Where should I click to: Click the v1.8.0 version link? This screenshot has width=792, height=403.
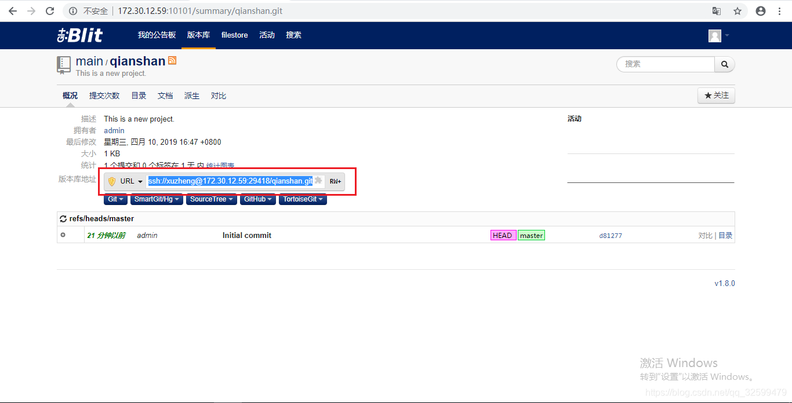[725, 283]
